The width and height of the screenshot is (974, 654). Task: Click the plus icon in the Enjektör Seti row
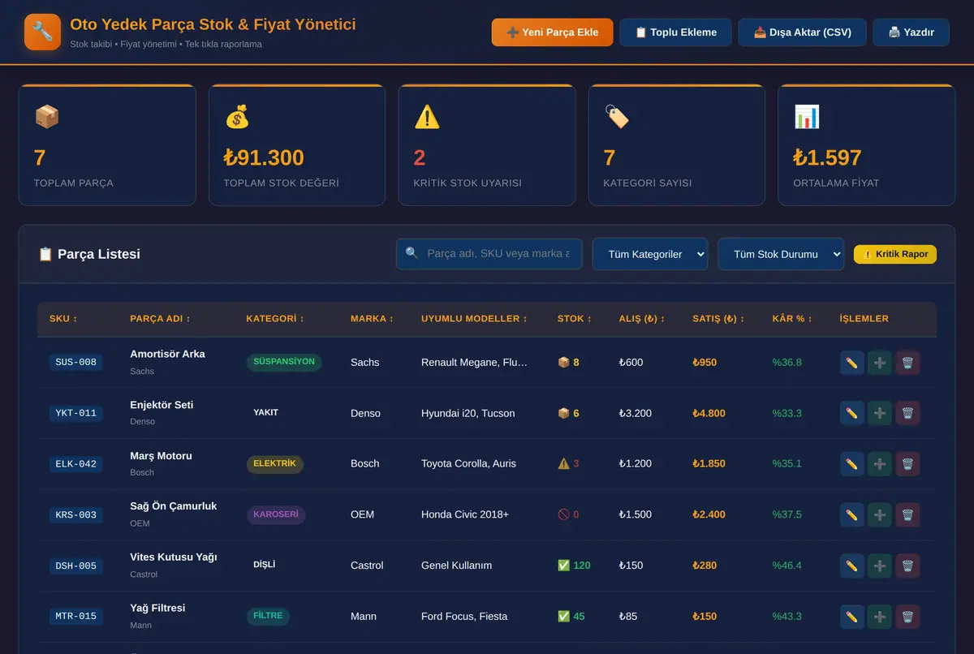[880, 413]
